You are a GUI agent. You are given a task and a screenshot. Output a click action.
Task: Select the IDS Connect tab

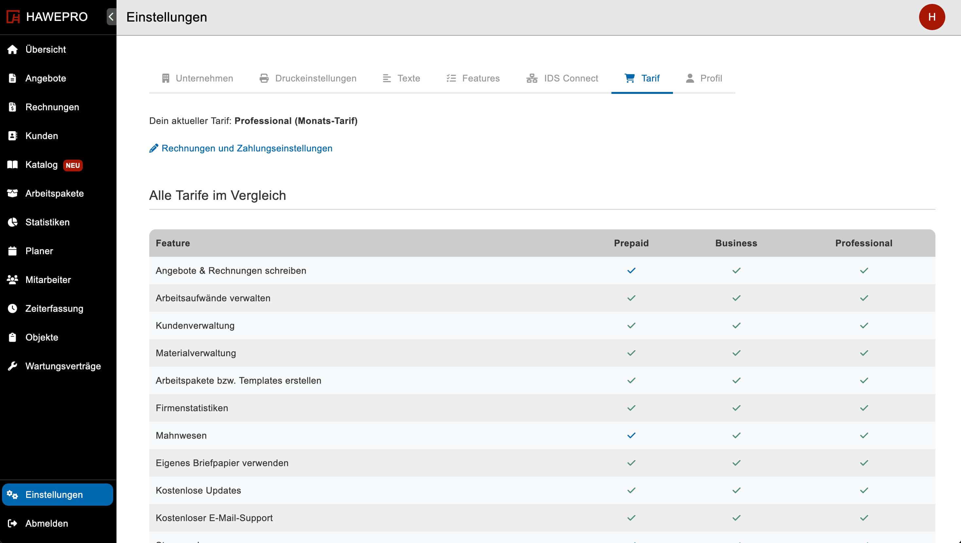(562, 78)
